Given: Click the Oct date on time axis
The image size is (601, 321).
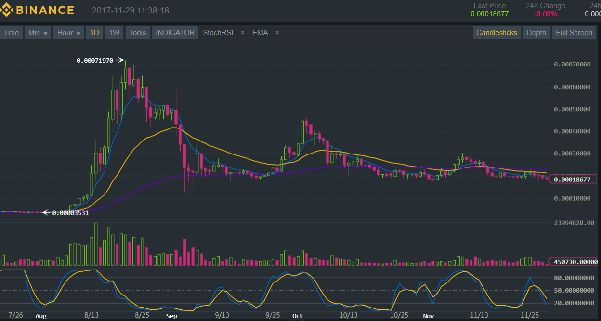Looking at the screenshot, I should click(x=298, y=316).
